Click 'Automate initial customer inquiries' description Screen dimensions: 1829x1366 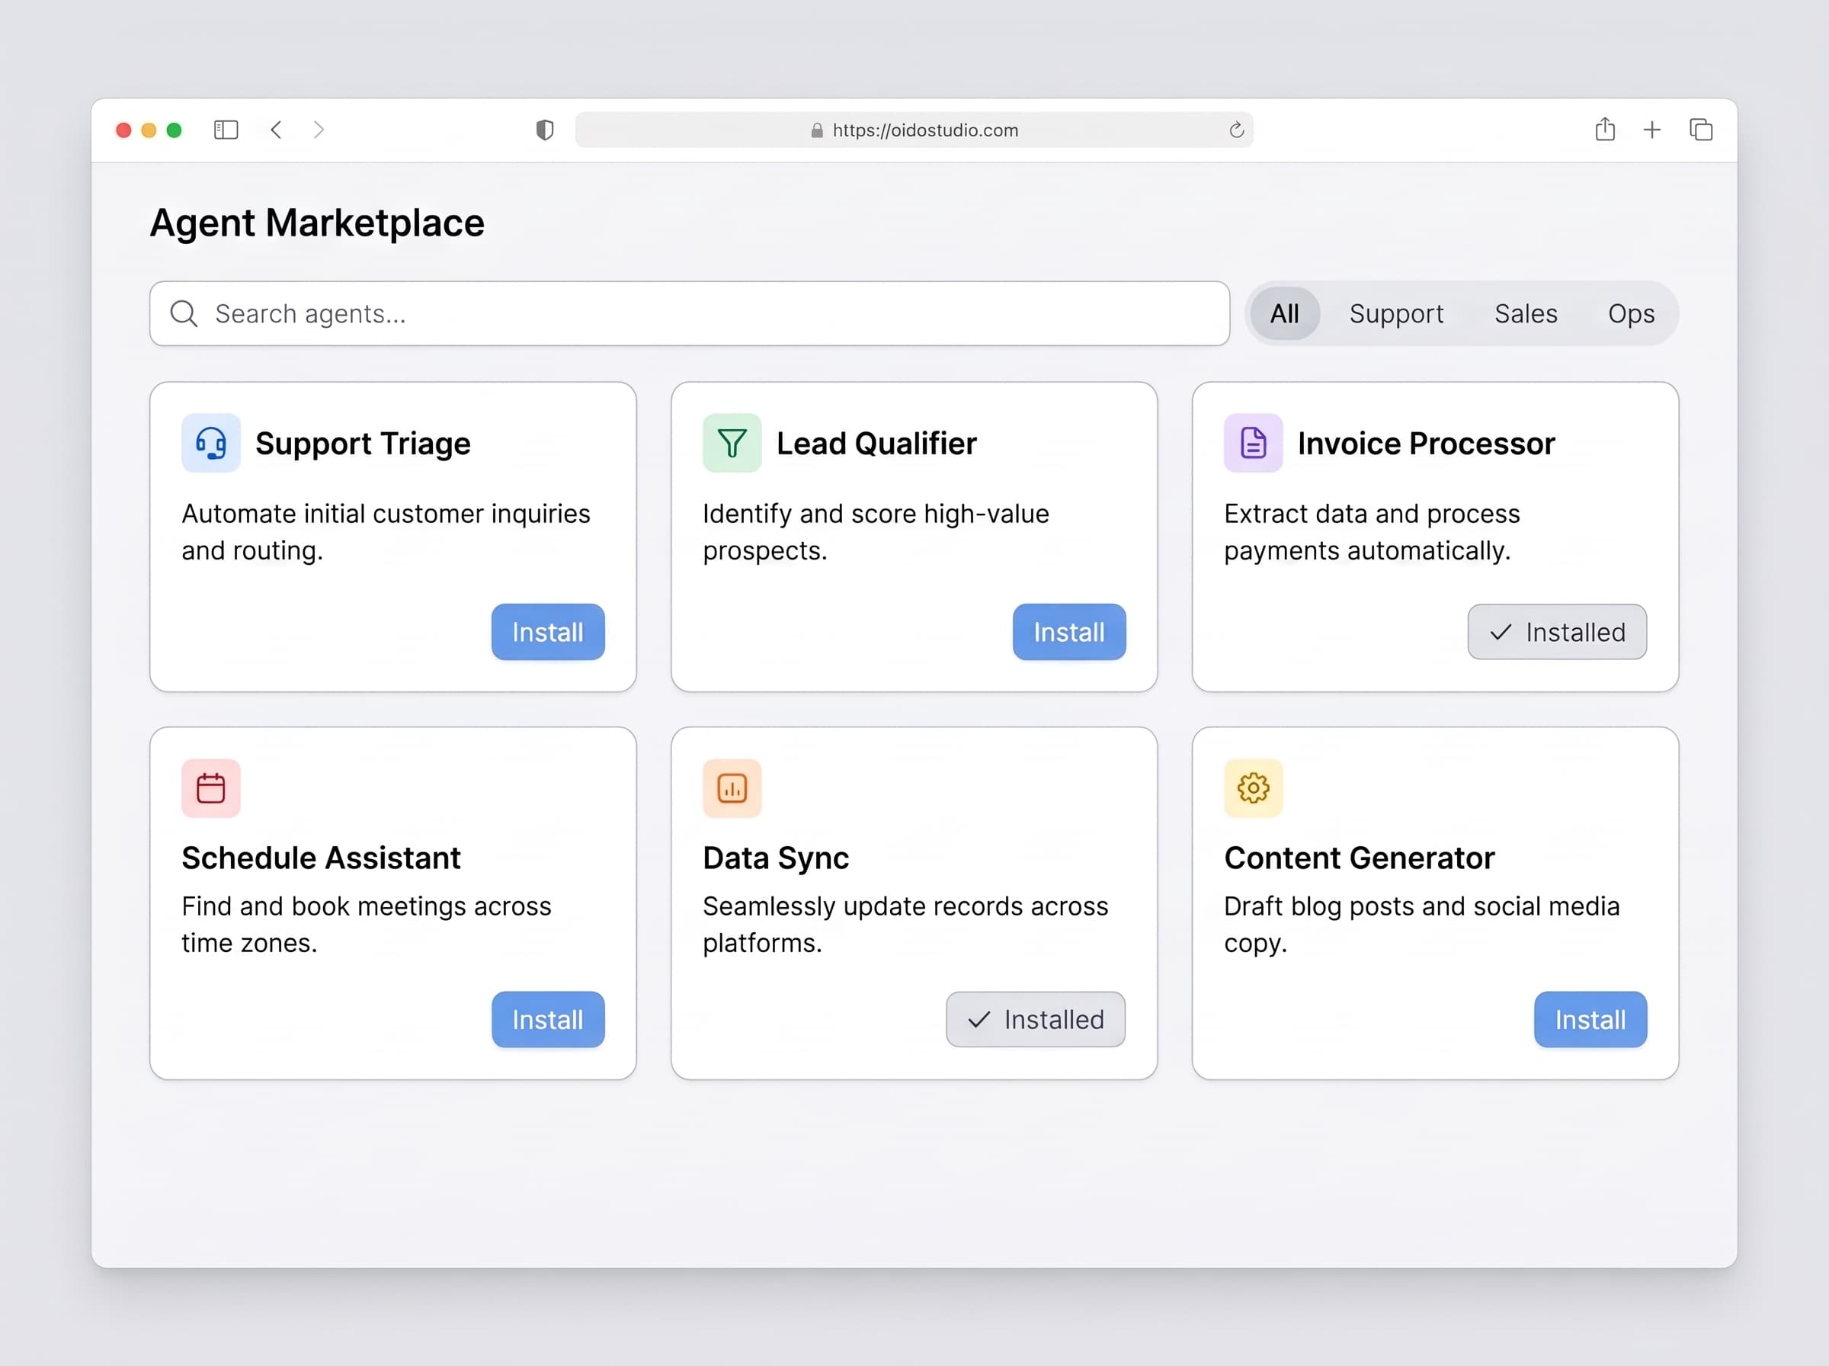point(386,531)
